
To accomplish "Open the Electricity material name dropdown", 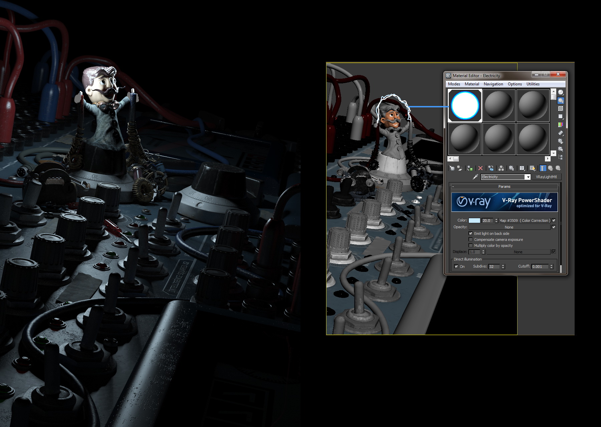I will pyautogui.click(x=528, y=177).
